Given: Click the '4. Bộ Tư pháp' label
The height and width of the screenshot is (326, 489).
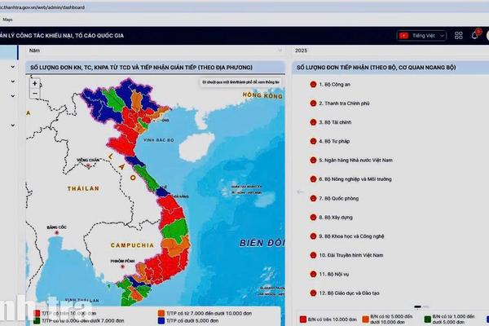Looking at the screenshot, I should pos(334,141).
